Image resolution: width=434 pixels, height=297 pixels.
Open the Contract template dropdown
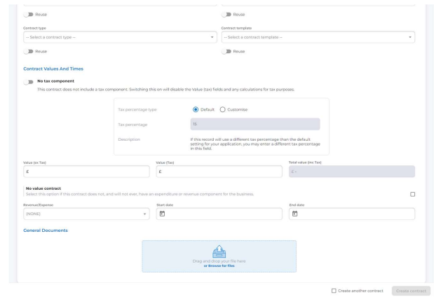click(318, 36)
